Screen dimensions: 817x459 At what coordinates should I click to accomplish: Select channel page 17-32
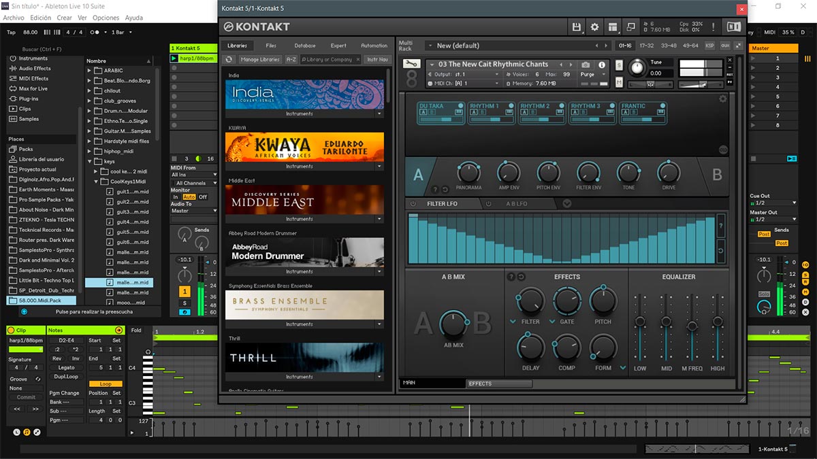point(647,46)
